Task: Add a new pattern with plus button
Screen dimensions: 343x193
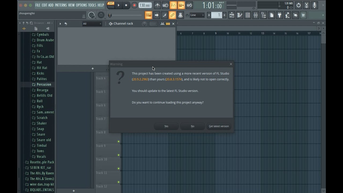Action: [x=224, y=15]
